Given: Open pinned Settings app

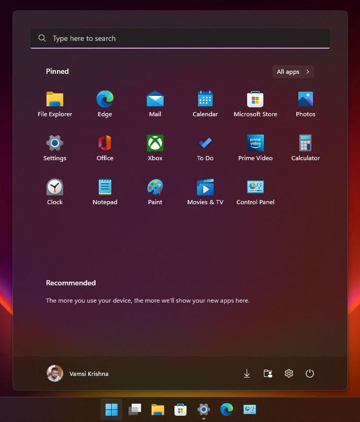Looking at the screenshot, I should (55, 148).
